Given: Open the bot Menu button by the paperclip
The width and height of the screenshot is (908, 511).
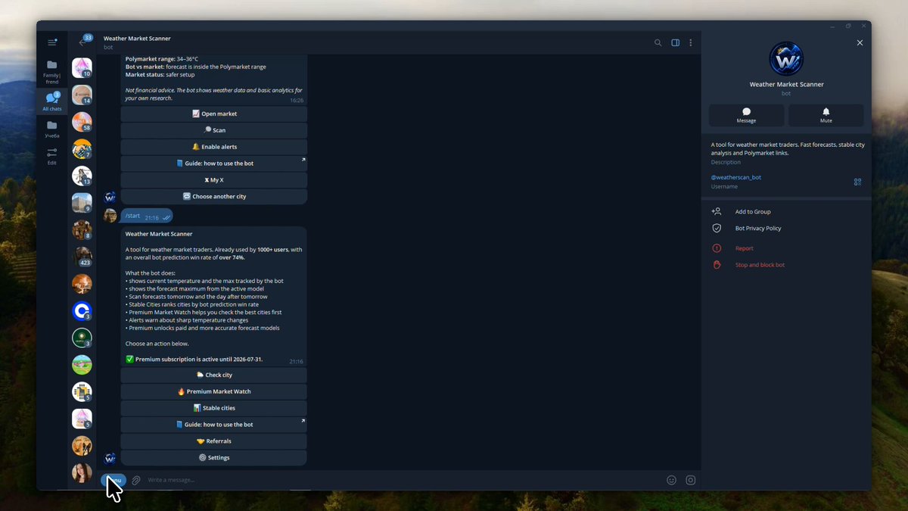Looking at the screenshot, I should pos(113,480).
